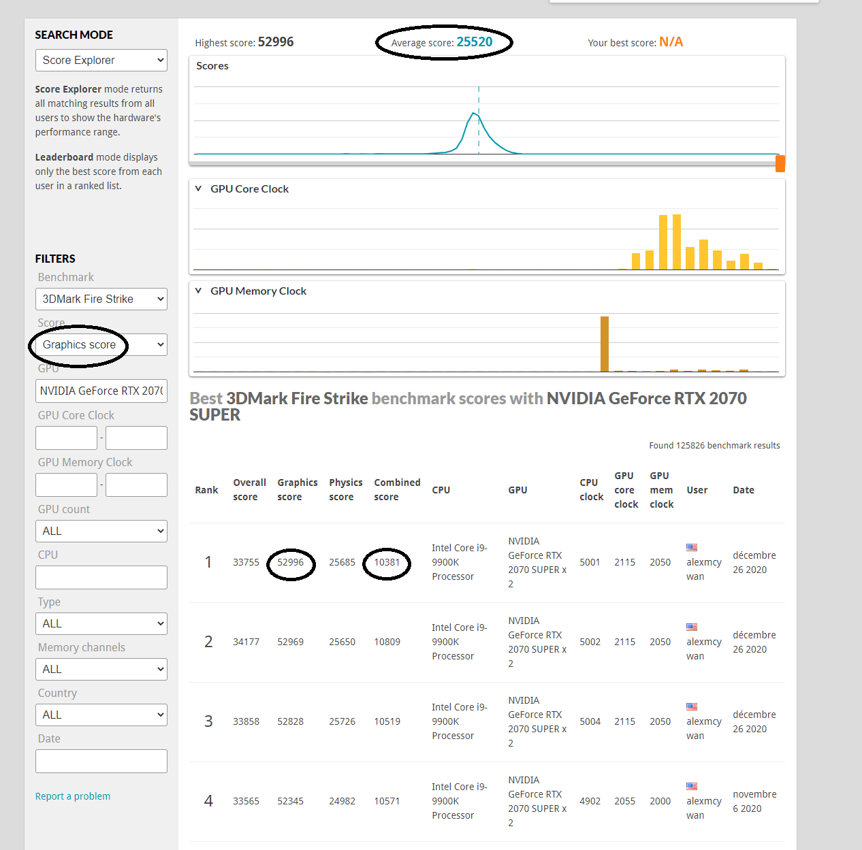The width and height of the screenshot is (862, 850).
Task: Click the Average score value 25520
Action: (475, 42)
